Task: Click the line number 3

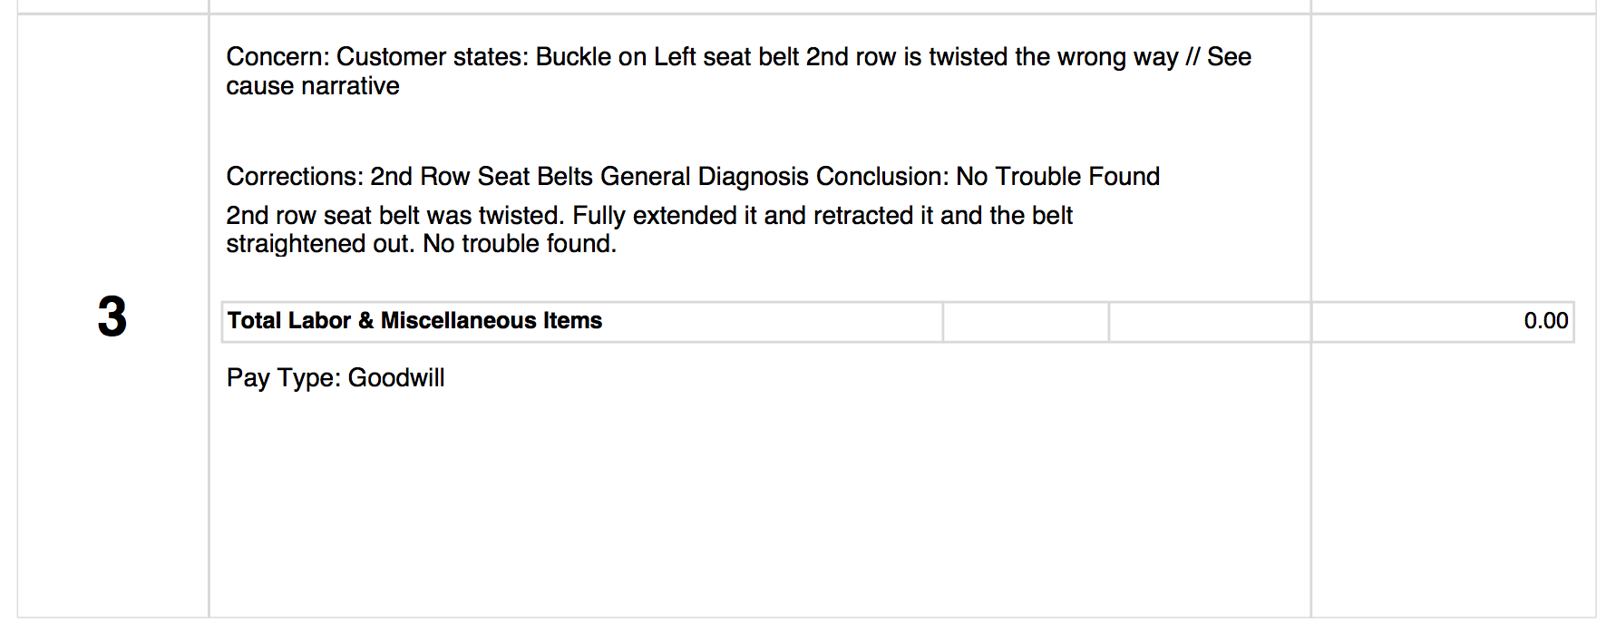Action: coord(112,317)
